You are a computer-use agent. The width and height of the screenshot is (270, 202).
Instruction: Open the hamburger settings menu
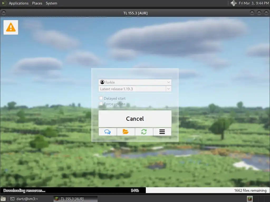[162, 132]
